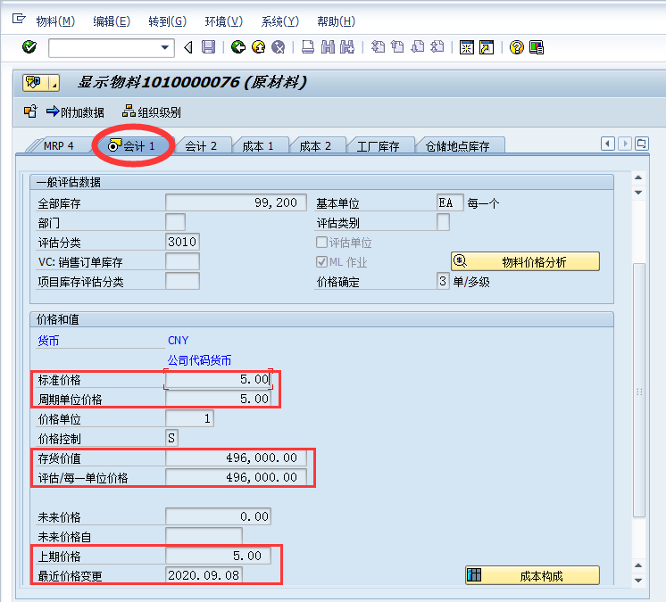Click the 上期价格 field
Viewport: 666px width, 602px height.
pyautogui.click(x=218, y=556)
